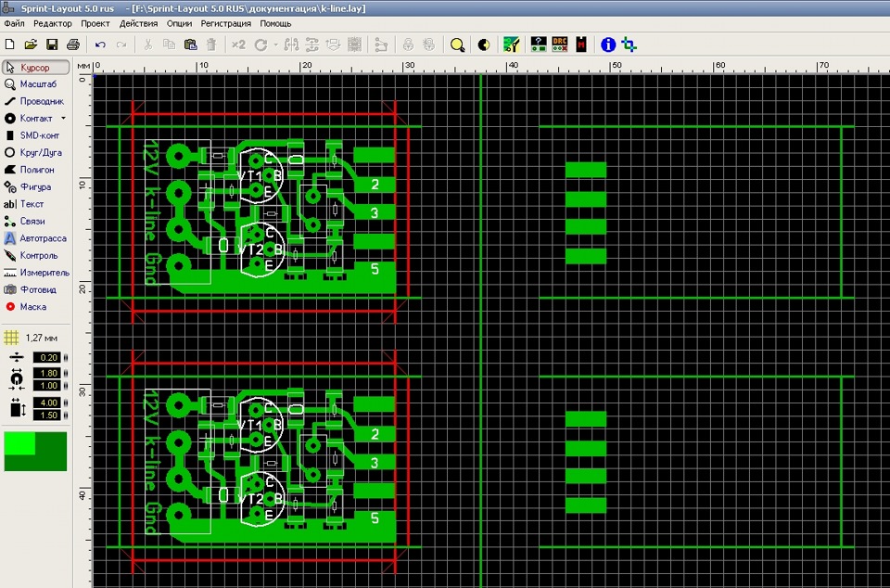The image size is (890, 588).
Task: Select the Круг/Дуга tool
Action: 36,153
